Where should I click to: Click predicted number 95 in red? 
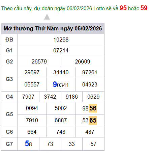[x=123, y=8]
